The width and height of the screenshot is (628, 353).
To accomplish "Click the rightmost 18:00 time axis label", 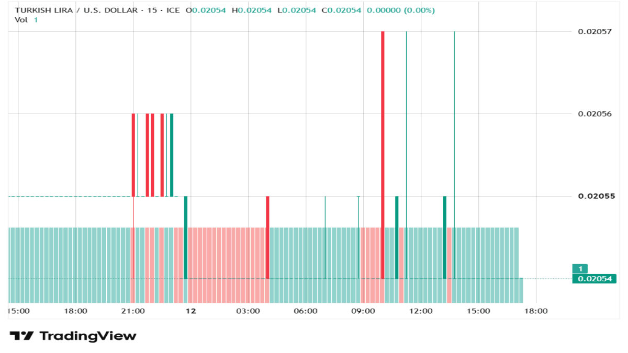I will pyautogui.click(x=536, y=311).
